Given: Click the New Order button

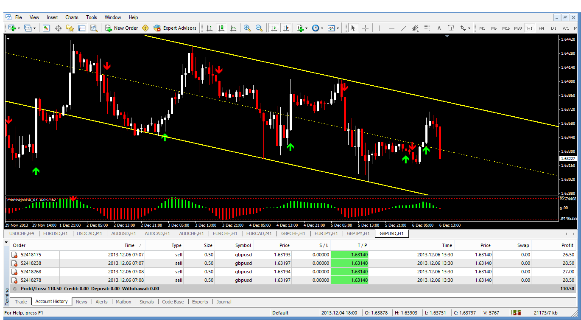Looking at the screenshot, I should click(122, 28).
